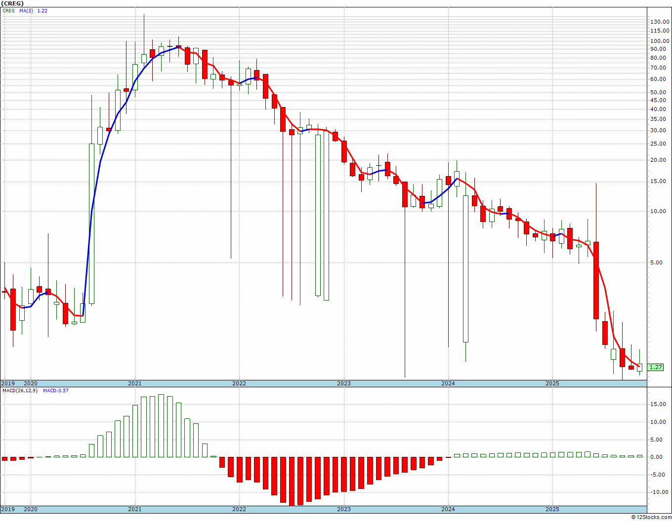
Task: Select the CREG legend label
Action: click(8, 10)
